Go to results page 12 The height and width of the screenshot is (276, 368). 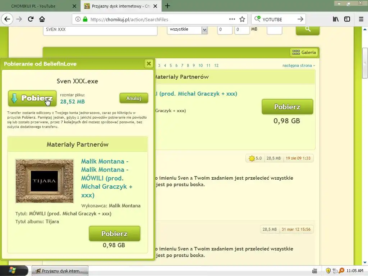pos(216,65)
